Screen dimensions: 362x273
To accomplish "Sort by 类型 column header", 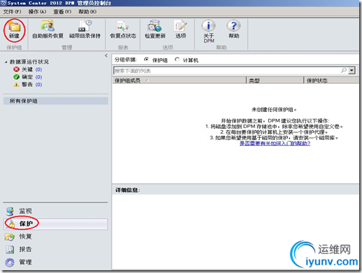I will coord(275,80).
